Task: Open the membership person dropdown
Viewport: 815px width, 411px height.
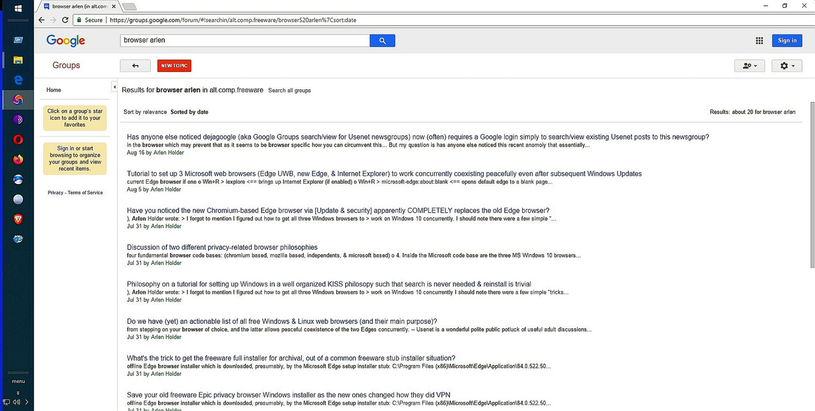Action: tap(749, 66)
